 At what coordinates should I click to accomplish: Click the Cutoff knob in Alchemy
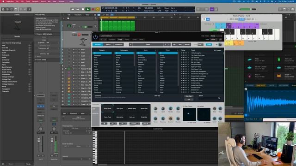tap(163, 109)
